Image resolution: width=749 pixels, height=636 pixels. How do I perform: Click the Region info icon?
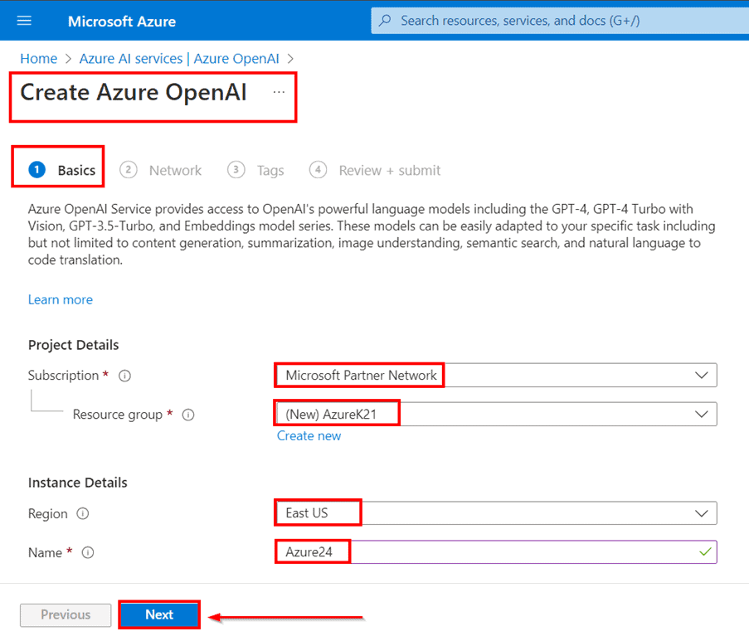pos(83,514)
